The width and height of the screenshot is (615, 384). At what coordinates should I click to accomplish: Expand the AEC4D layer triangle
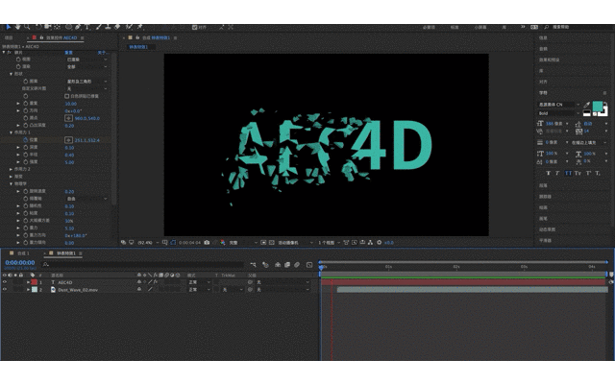click(x=28, y=282)
